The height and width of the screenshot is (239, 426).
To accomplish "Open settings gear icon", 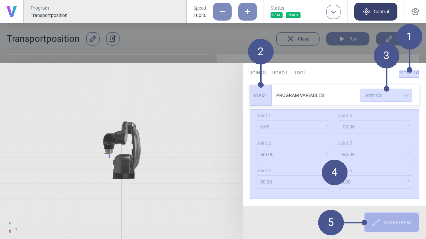I will [415, 12].
